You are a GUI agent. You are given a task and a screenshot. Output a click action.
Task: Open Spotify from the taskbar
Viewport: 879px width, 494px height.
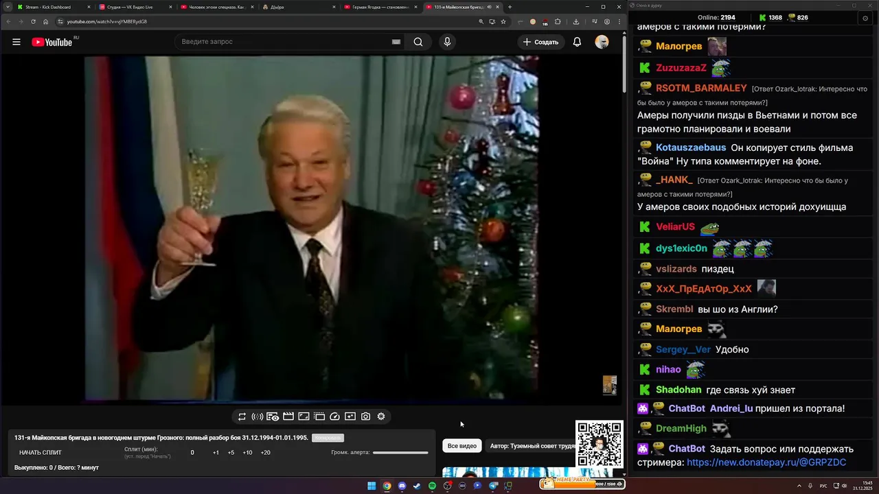tap(432, 486)
